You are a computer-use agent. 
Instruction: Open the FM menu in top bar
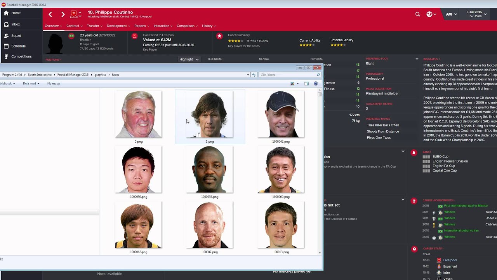click(451, 14)
